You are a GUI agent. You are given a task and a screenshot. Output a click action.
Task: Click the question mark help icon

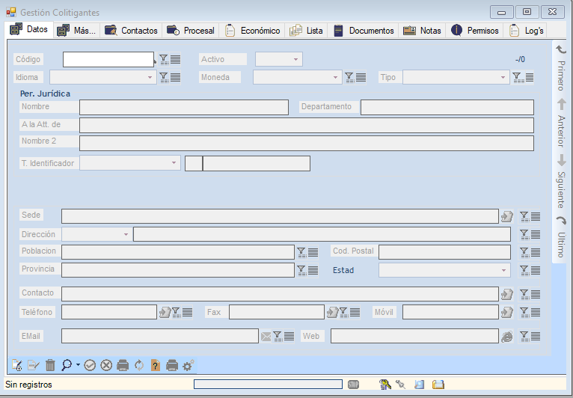click(156, 365)
